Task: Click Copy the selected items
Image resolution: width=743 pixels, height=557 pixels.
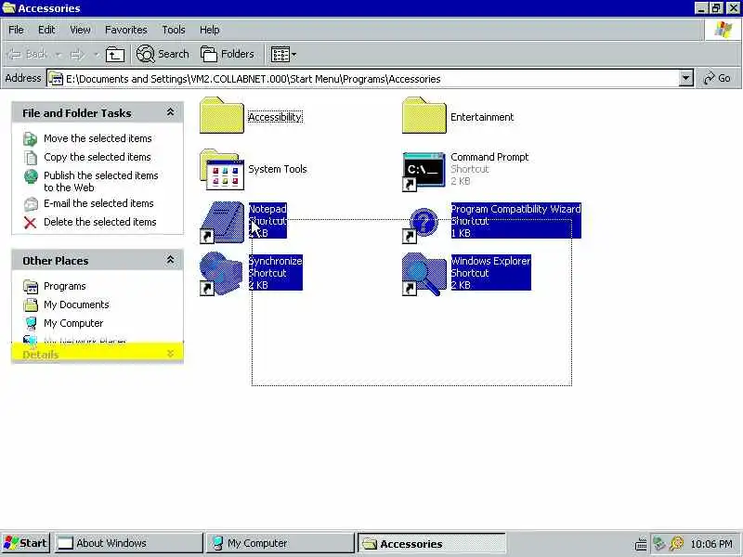Action: tap(98, 157)
